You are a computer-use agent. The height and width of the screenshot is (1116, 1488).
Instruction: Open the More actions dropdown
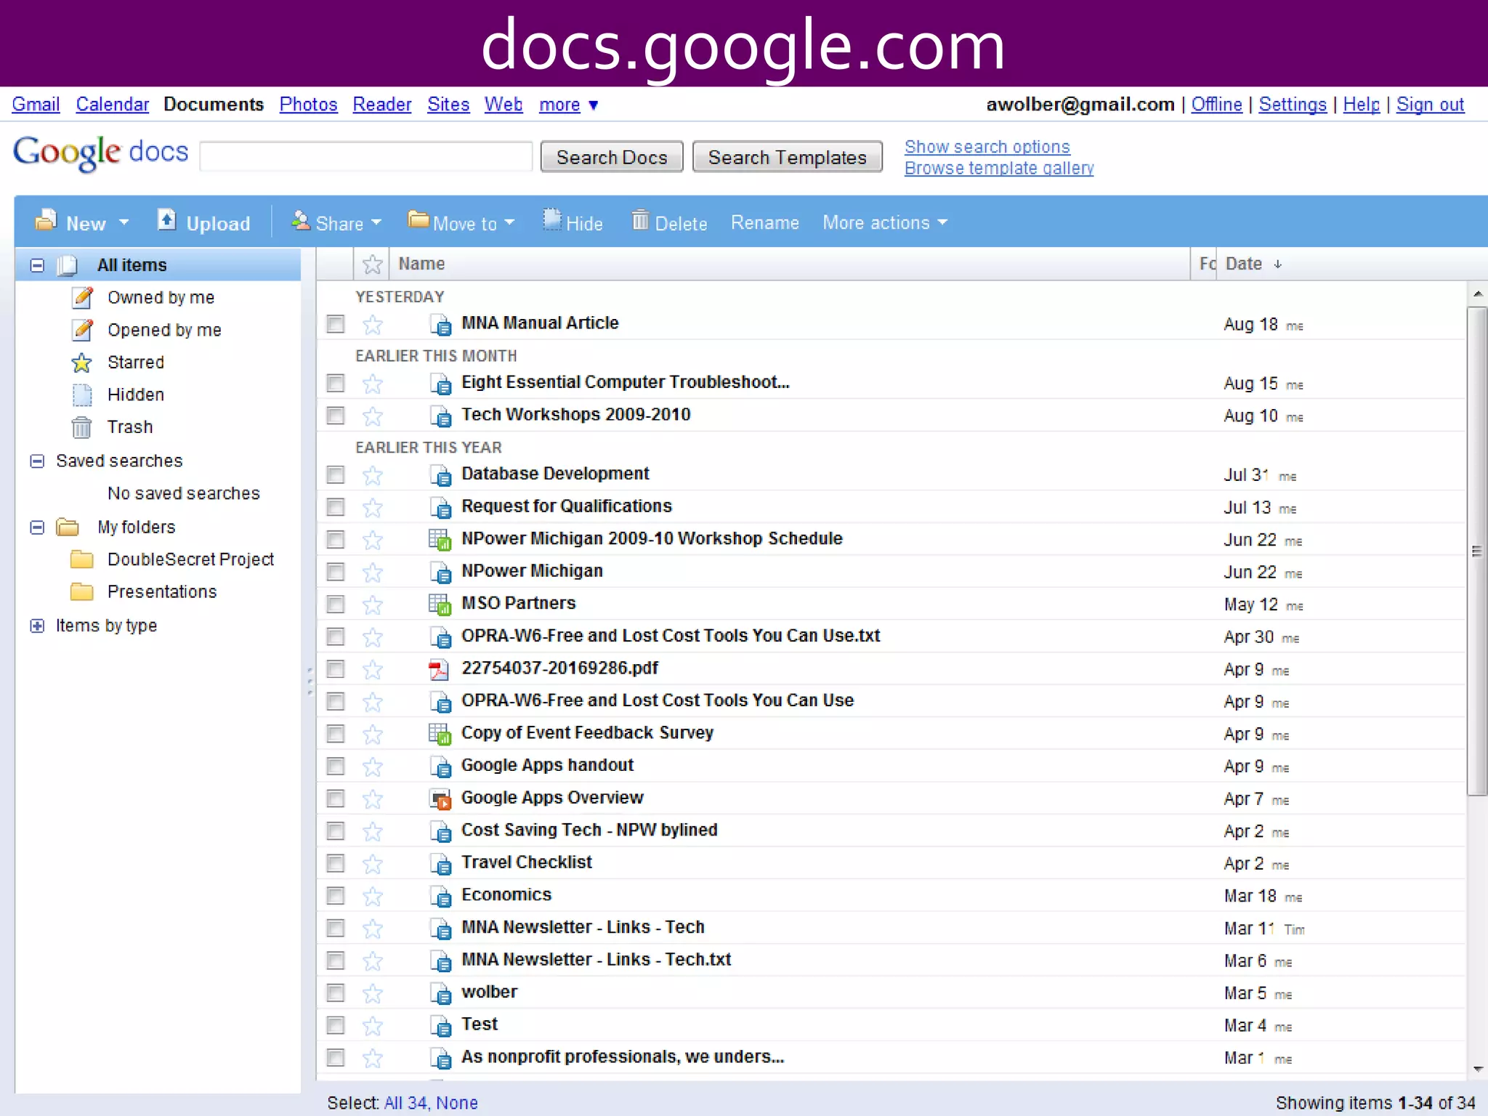884,222
